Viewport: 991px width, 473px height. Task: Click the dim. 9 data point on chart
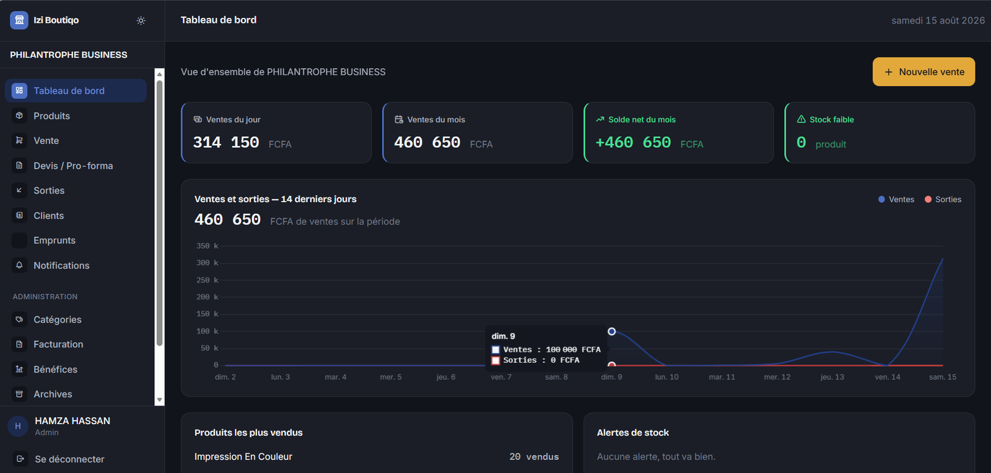pos(611,331)
